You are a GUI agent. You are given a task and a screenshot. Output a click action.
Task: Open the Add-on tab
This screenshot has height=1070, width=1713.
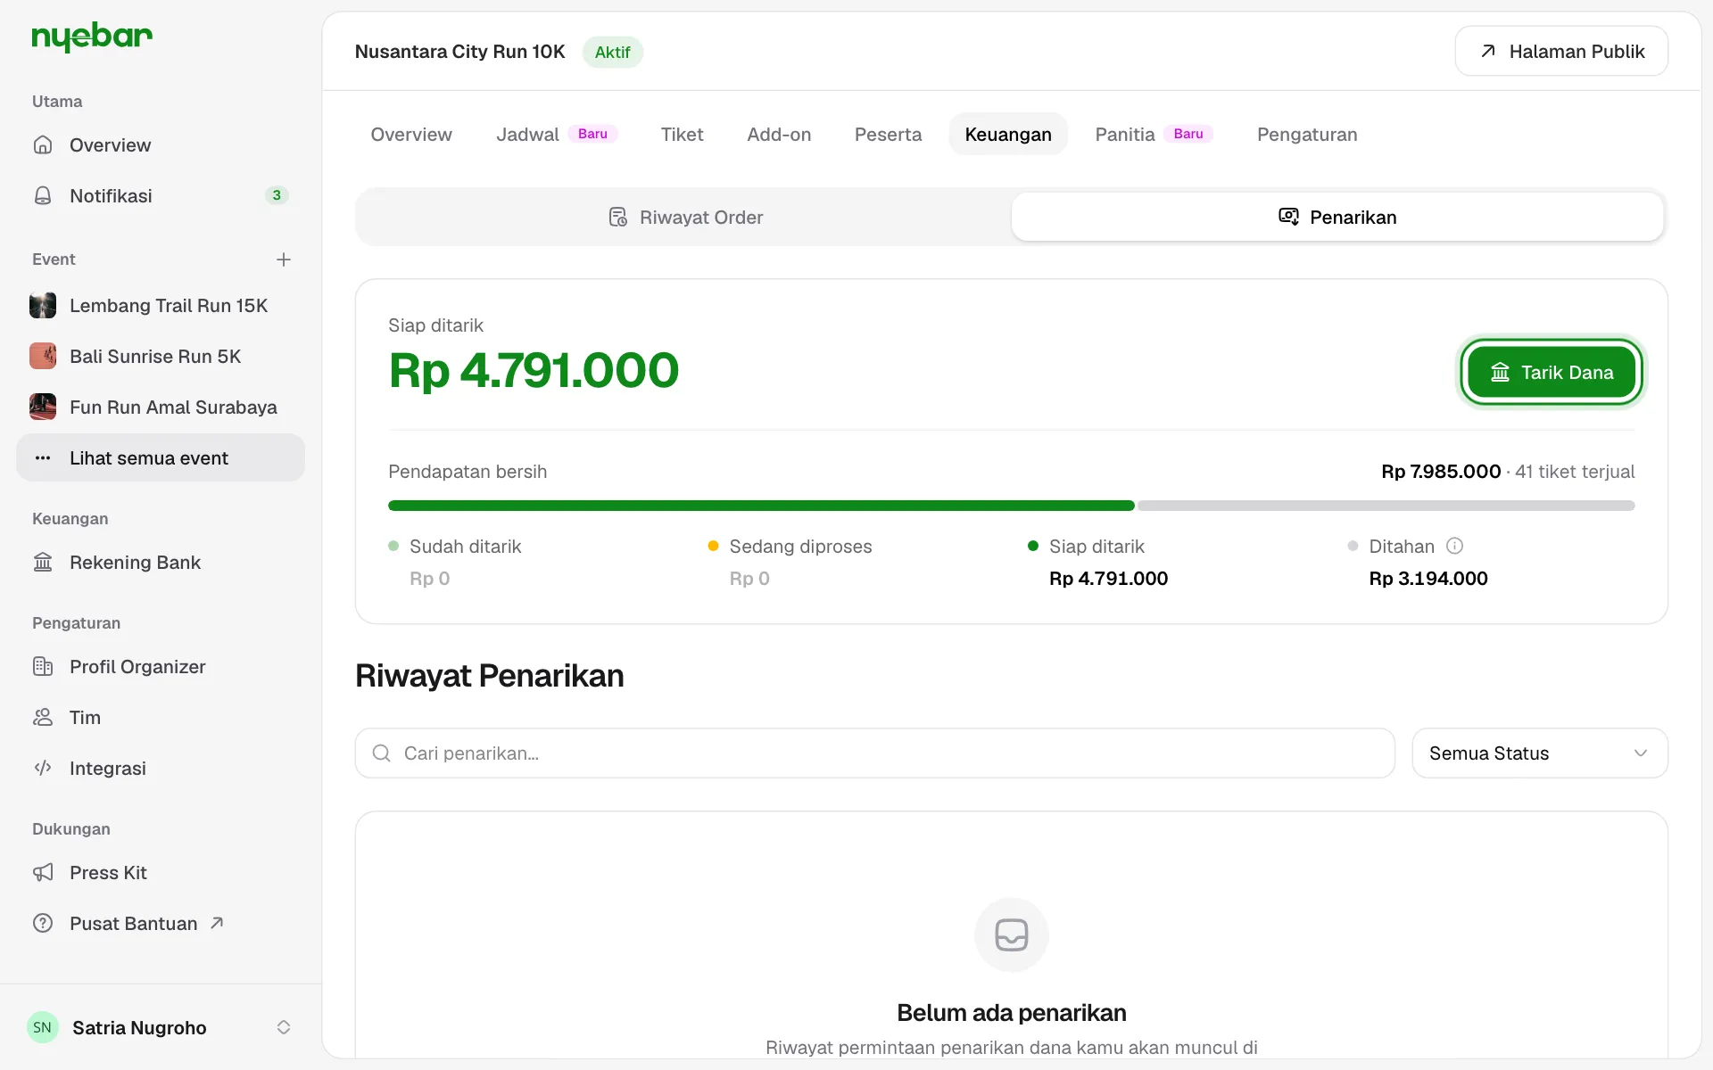pyautogui.click(x=779, y=135)
